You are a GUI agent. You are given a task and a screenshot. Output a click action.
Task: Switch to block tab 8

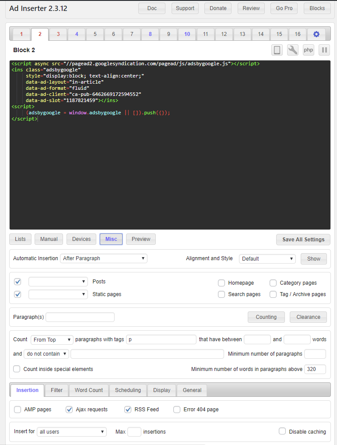(150, 34)
